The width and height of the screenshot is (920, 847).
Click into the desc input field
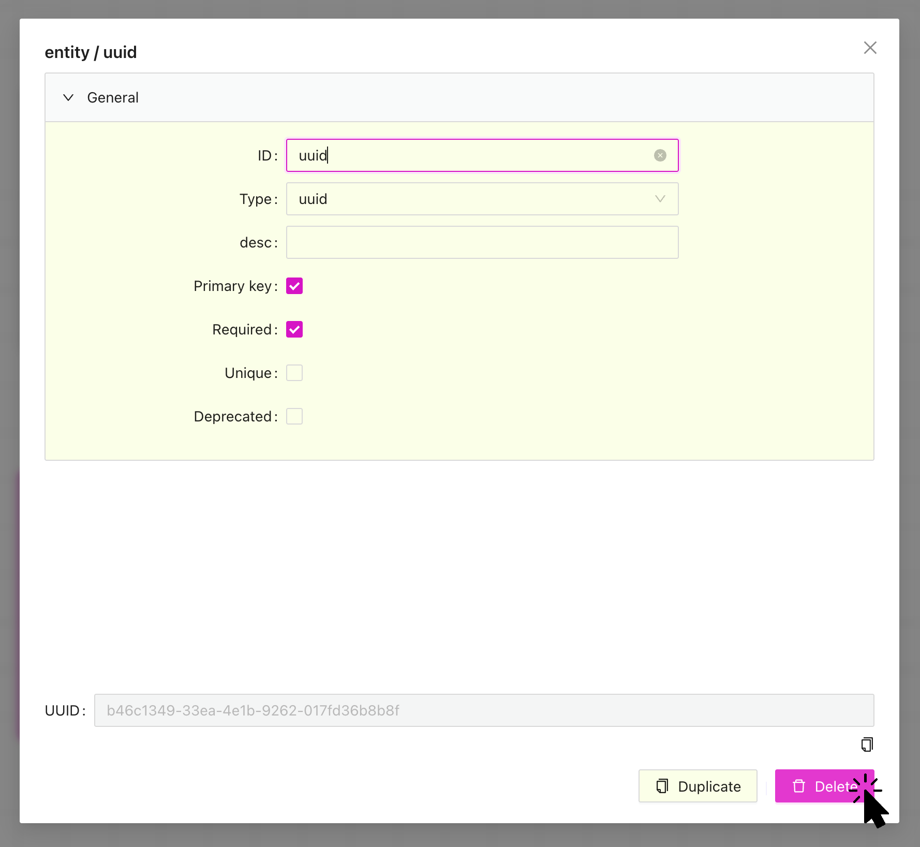(x=481, y=242)
